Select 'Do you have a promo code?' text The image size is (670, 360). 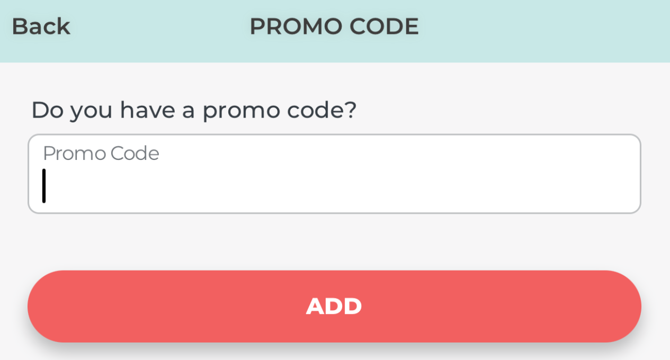click(194, 110)
